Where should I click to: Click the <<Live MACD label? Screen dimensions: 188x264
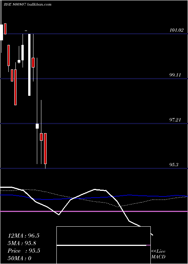point(158,254)
